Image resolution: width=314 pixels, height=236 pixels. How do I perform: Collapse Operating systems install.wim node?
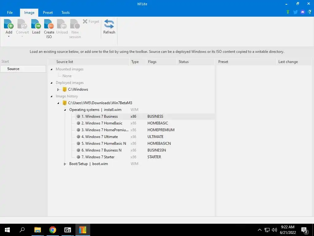tap(65, 110)
